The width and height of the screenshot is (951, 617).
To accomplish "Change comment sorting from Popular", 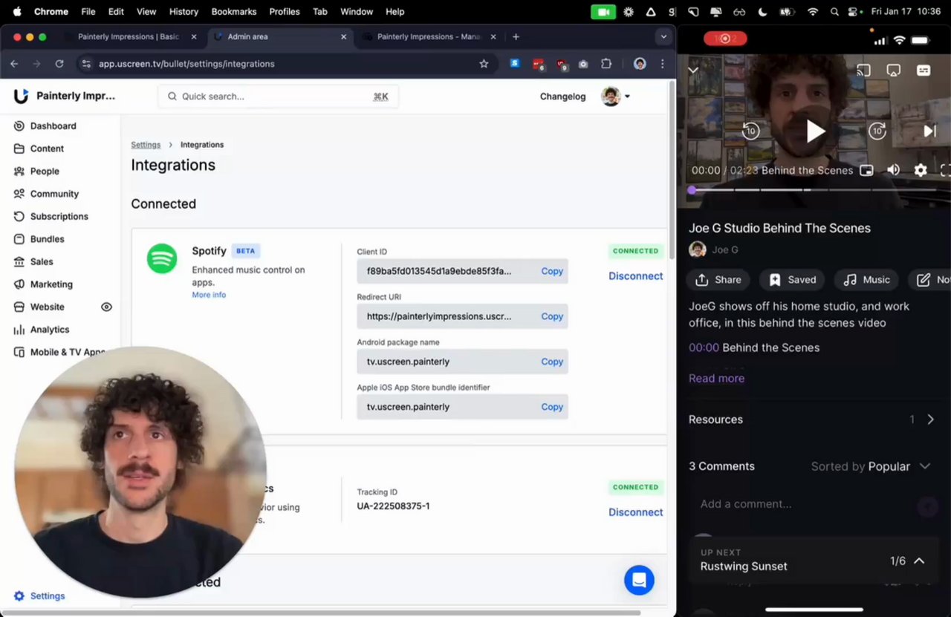I will (871, 466).
